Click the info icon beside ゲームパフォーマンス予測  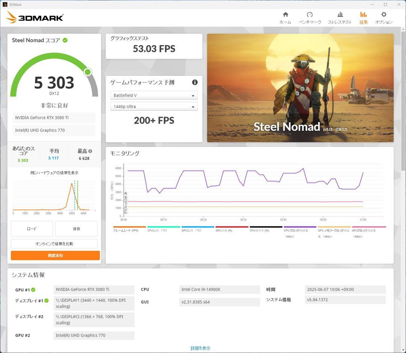coord(194,82)
